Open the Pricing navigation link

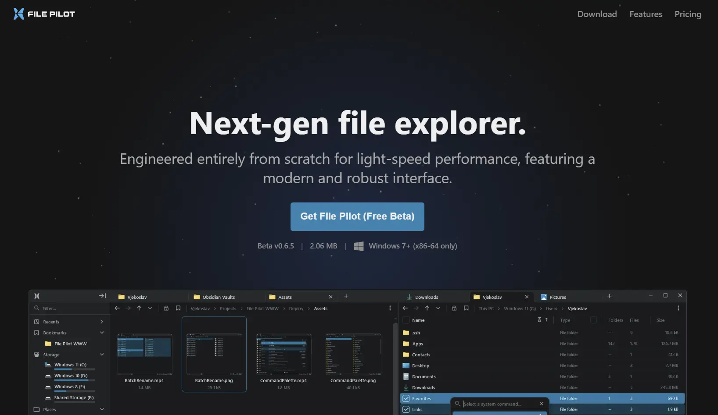point(688,14)
